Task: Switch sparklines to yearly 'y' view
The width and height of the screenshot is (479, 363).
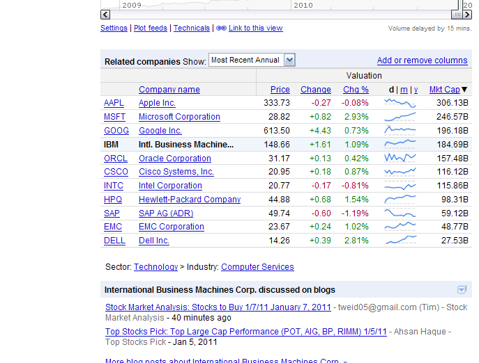Action: (416, 90)
